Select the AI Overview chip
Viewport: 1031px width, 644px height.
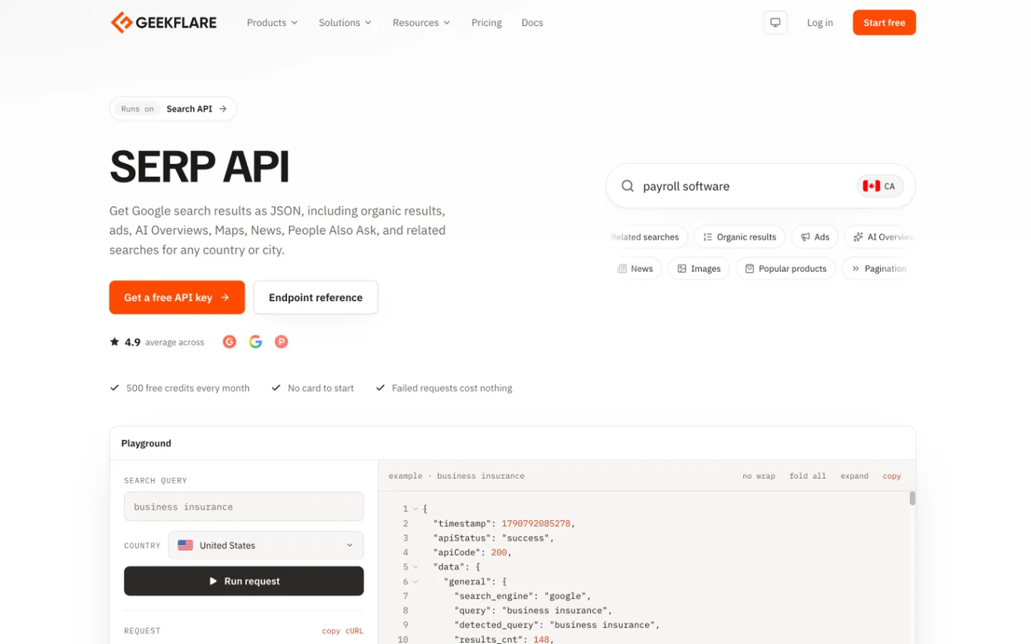pyautogui.click(x=881, y=237)
